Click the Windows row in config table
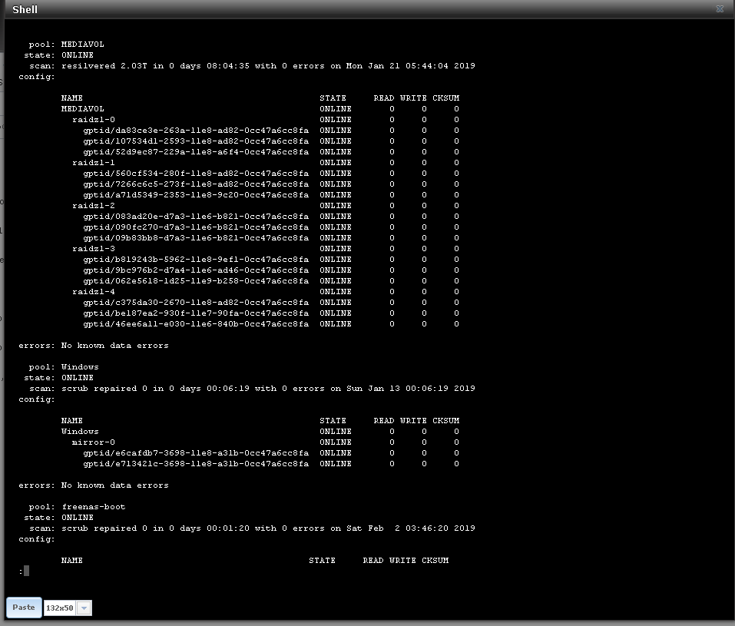Viewport: 735px width, 626px height. [260, 432]
